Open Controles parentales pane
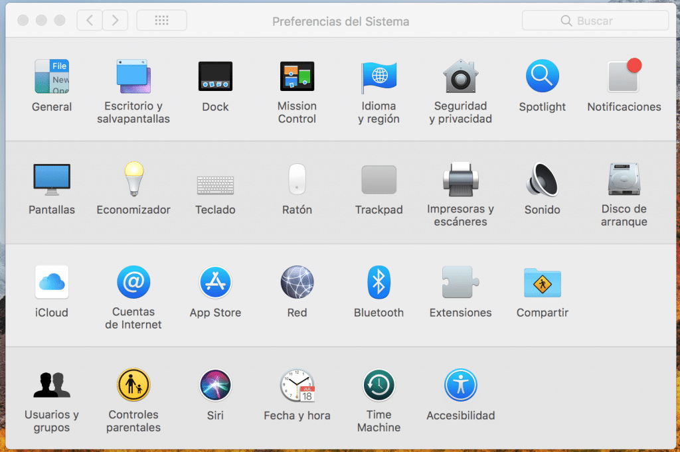Viewport: 680px width, 452px height. 133,385
